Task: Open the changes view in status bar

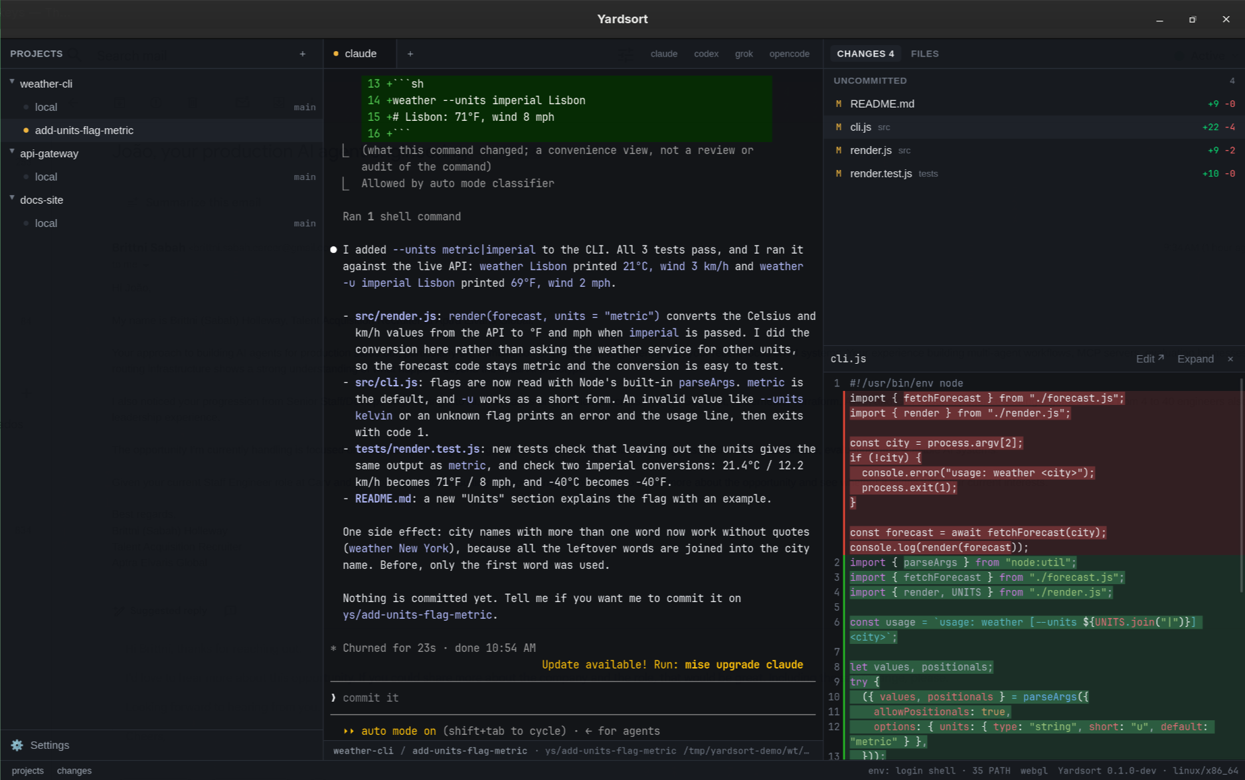Action: tap(74, 771)
